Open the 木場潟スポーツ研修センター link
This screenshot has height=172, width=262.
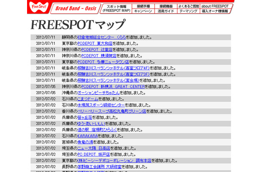tap(101, 105)
